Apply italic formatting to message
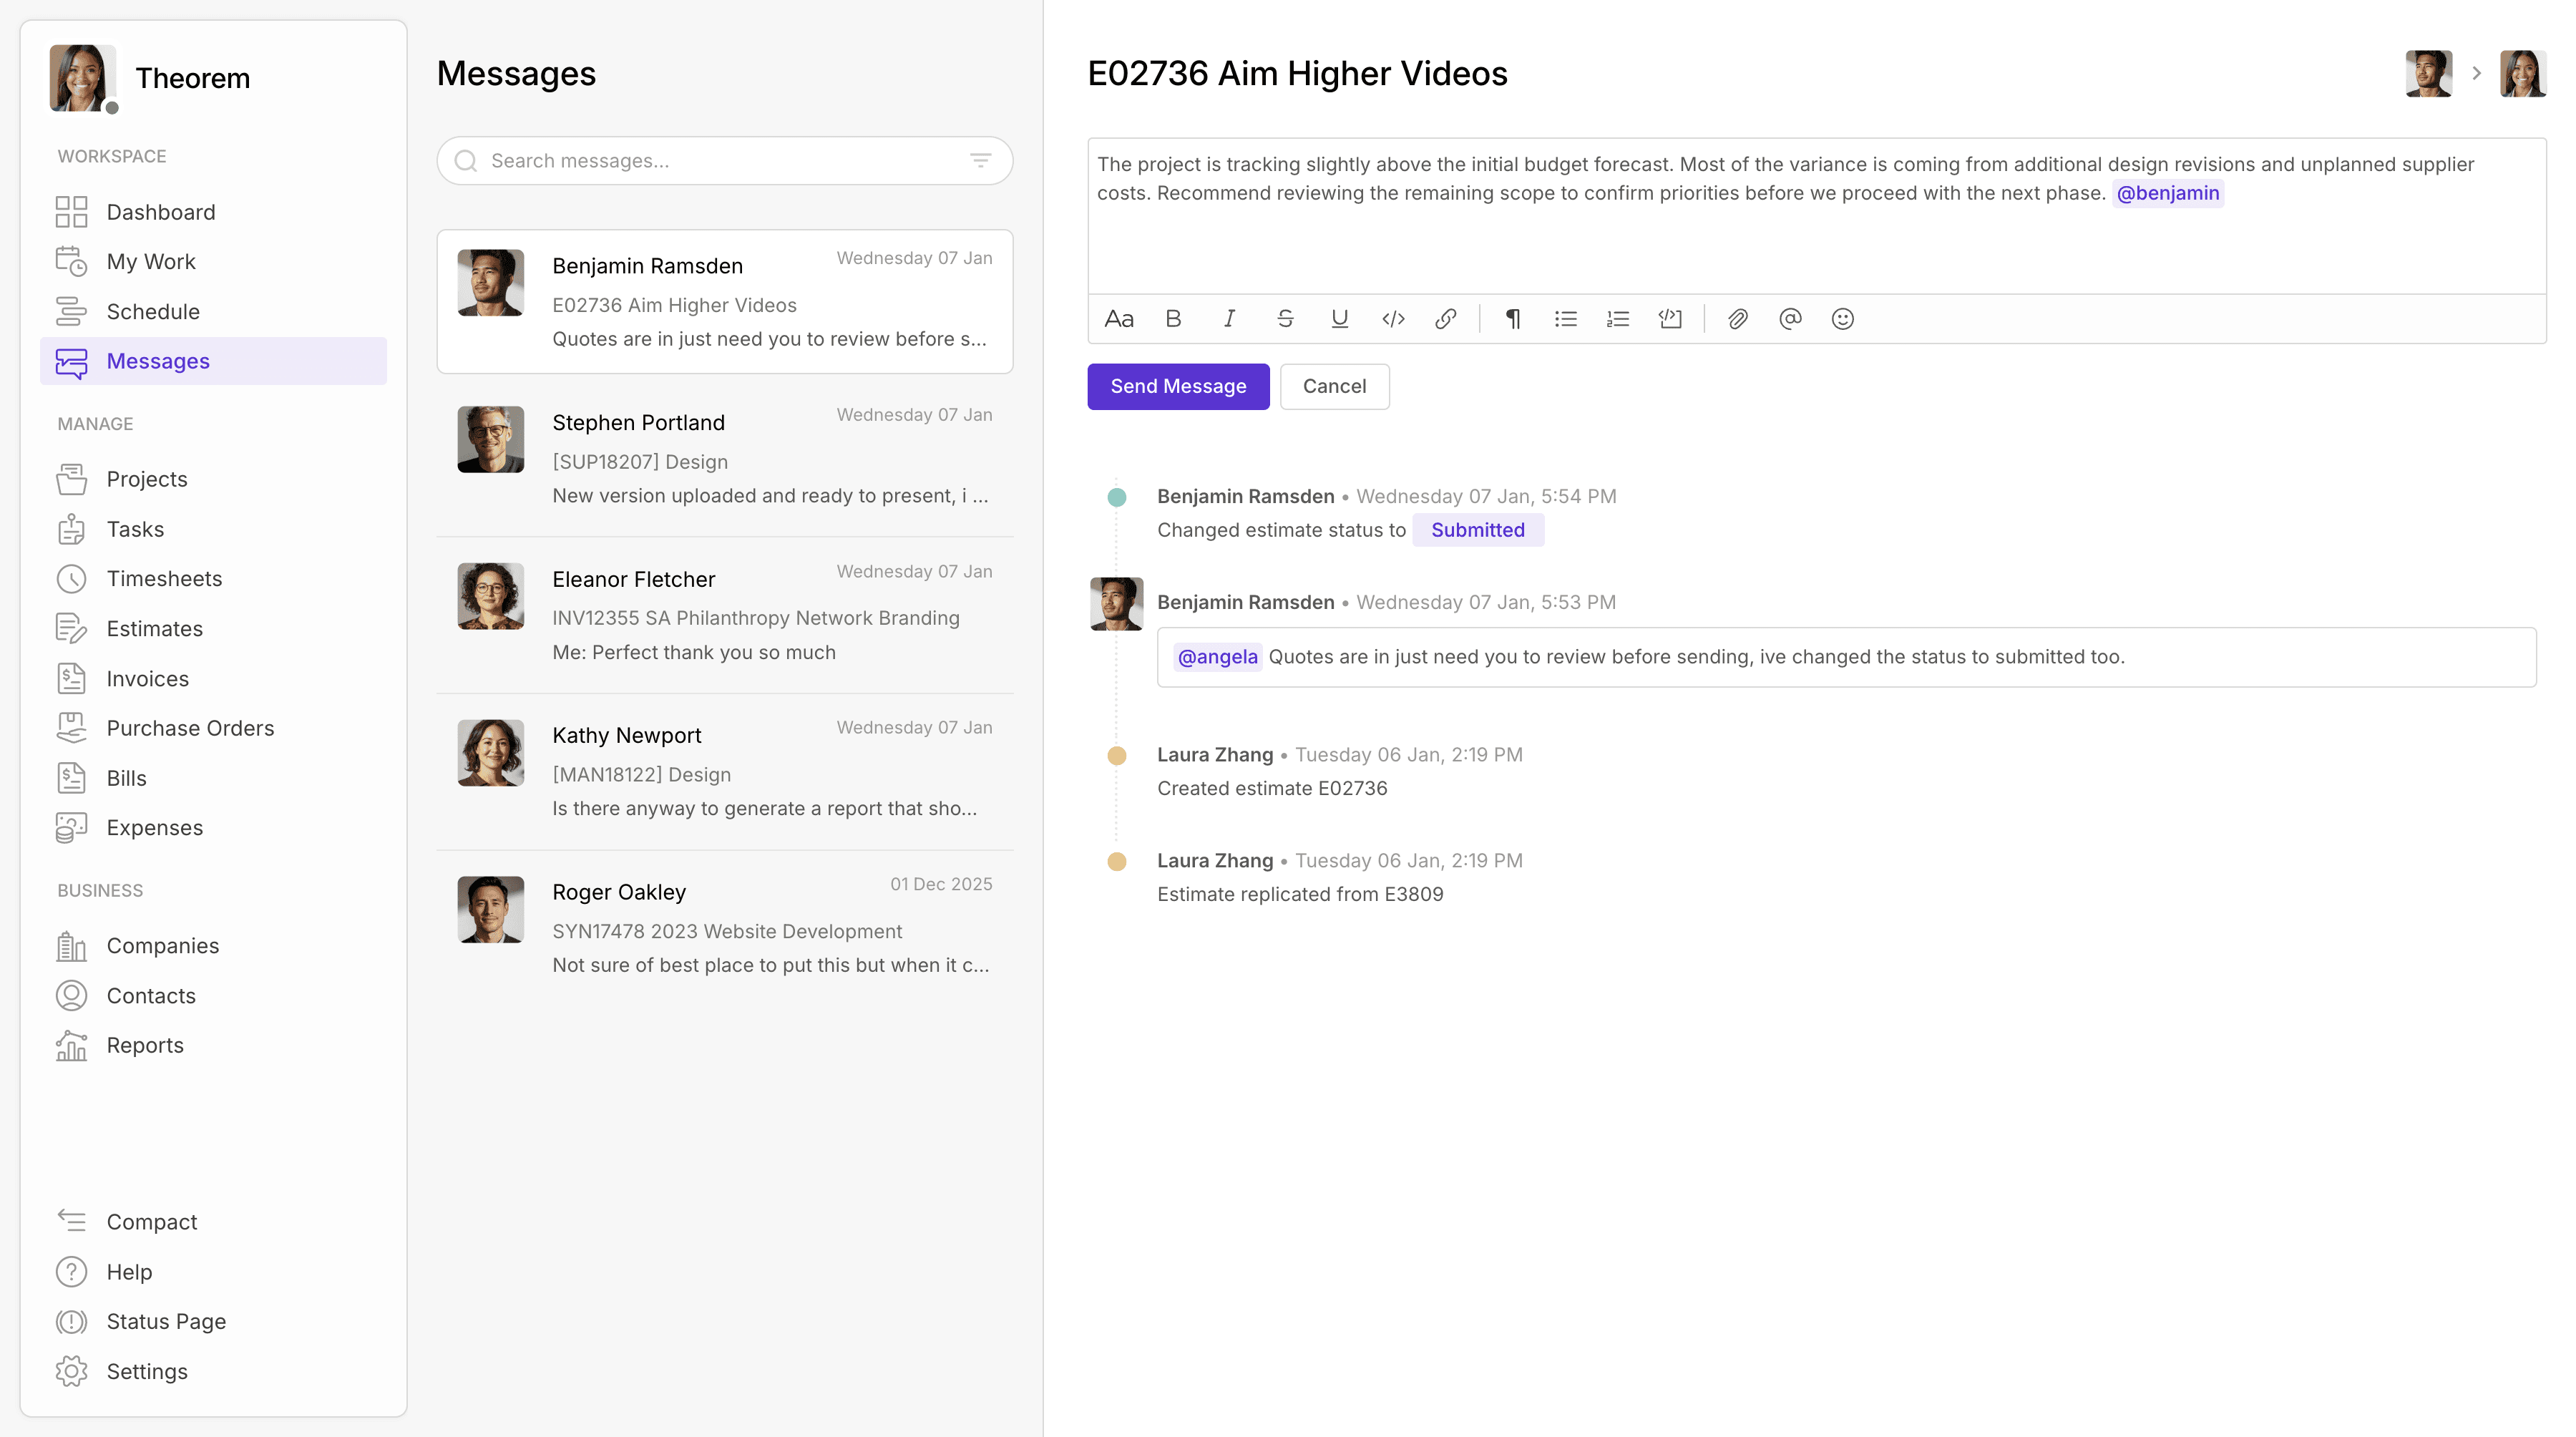The width and height of the screenshot is (2576, 1437). coord(1229,319)
